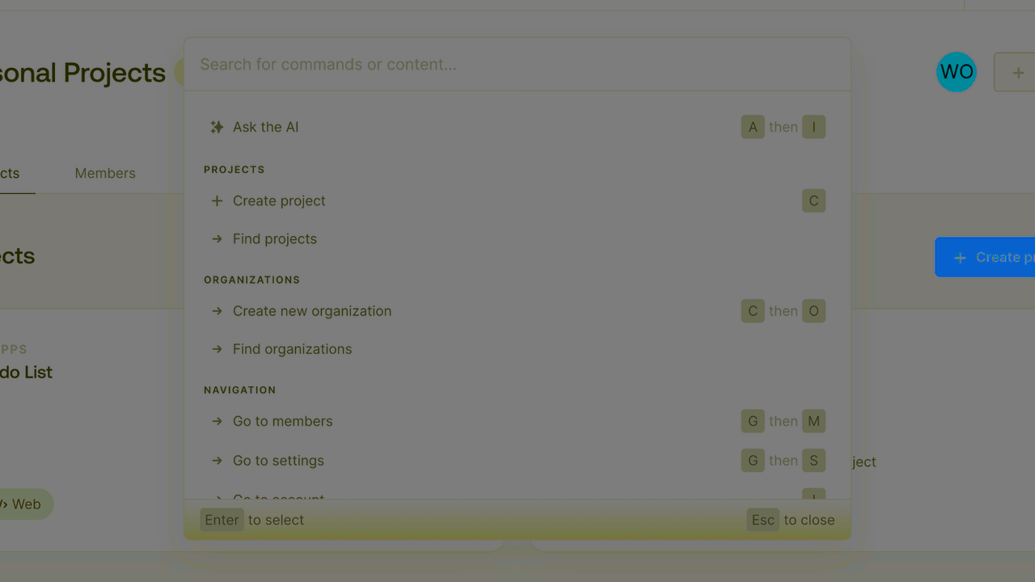Image resolution: width=1035 pixels, height=582 pixels.
Task: Click the plus icon beside Create project
Action: (x=217, y=201)
